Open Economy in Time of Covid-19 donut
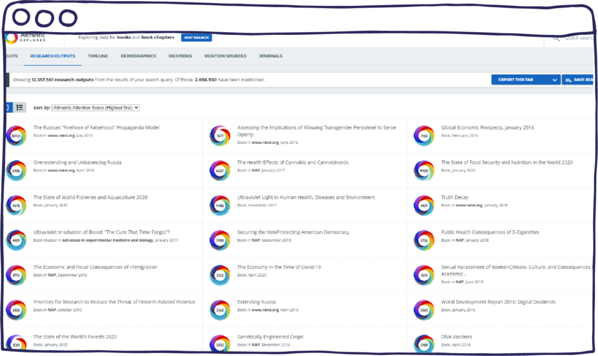The width and height of the screenshot is (598, 356). (220, 275)
